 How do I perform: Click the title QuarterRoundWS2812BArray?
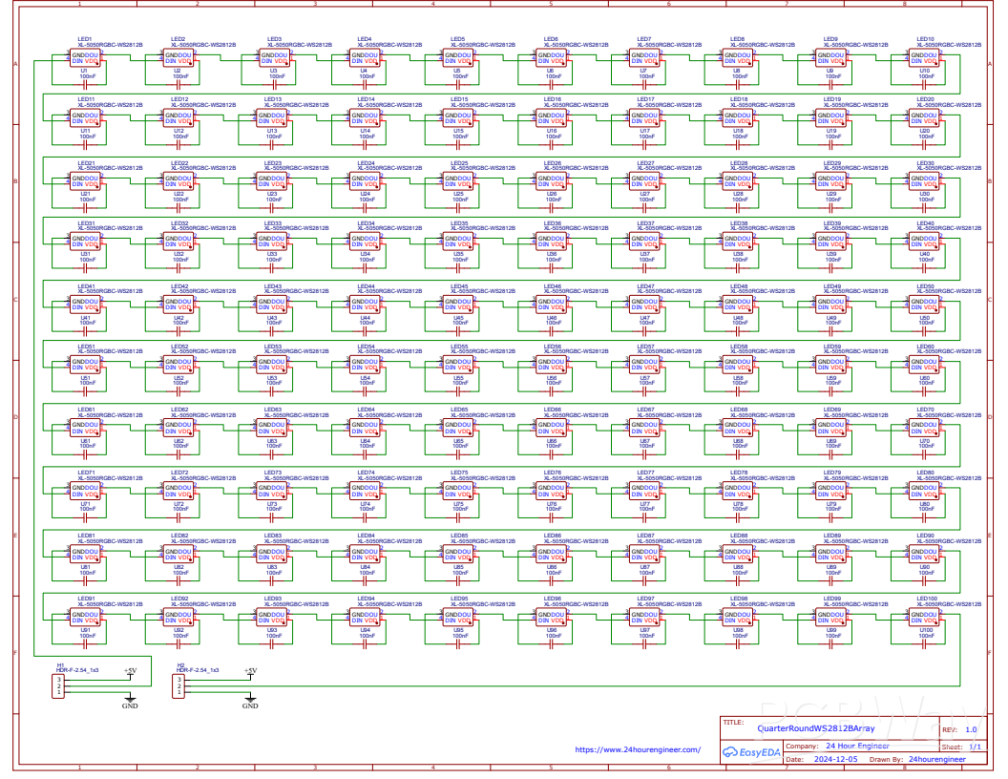pos(816,728)
